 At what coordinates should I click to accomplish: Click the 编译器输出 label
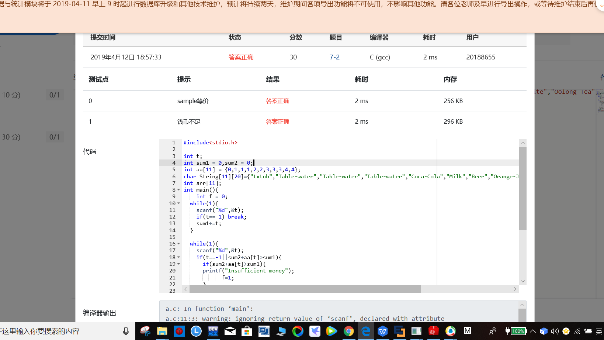point(100,313)
